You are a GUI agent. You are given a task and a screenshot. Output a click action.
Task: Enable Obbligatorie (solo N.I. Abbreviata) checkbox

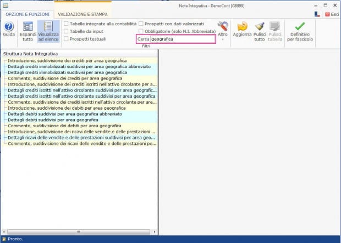(x=141, y=31)
